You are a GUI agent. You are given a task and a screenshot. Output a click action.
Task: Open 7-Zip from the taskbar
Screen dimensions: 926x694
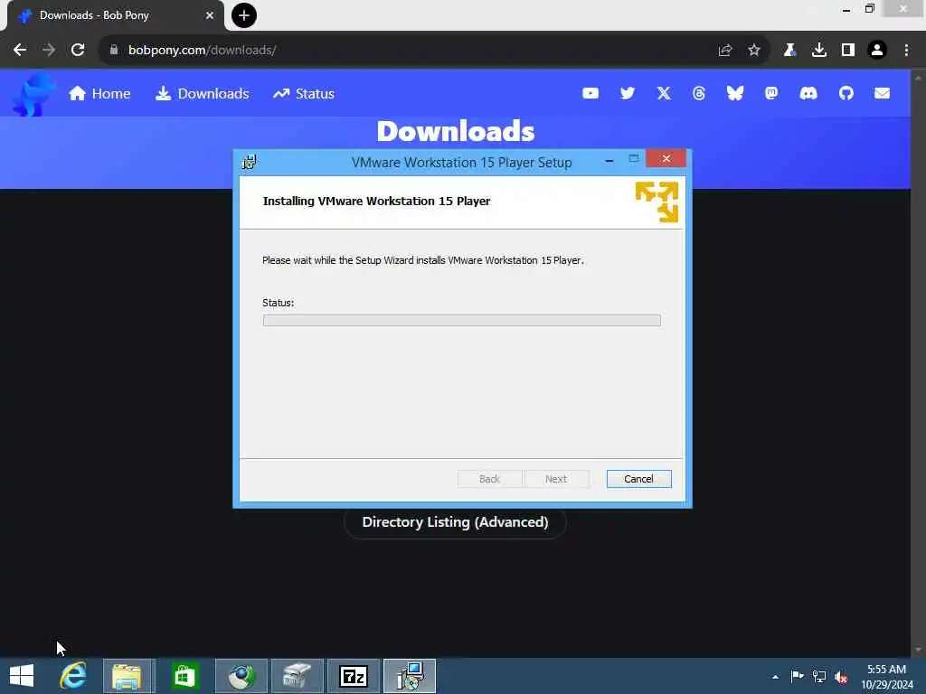pyautogui.click(x=354, y=676)
